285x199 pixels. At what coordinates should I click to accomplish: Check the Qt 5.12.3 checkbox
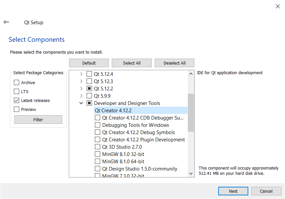[89, 81]
